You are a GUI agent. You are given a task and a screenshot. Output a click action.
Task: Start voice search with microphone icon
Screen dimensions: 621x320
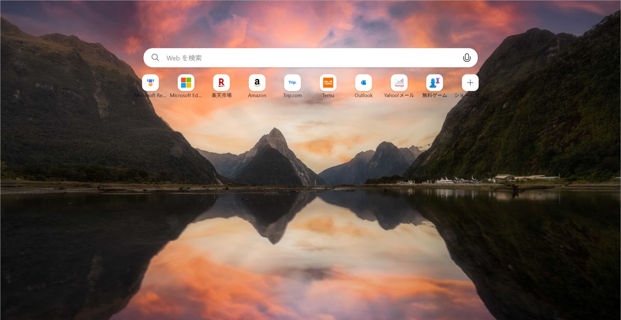467,58
